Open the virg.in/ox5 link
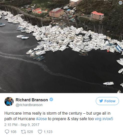Image resolution: width=123 pixels, height=137 pixels. click(104, 119)
